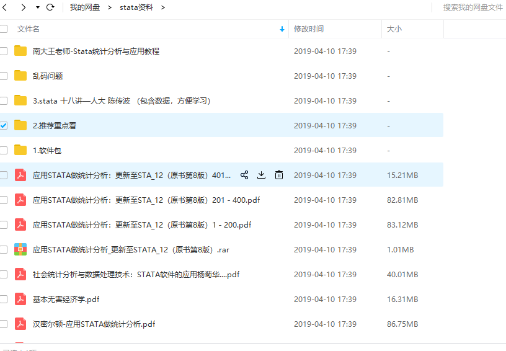Click the 40.01MB size value
Image resolution: width=506 pixels, height=351 pixels.
402,275
